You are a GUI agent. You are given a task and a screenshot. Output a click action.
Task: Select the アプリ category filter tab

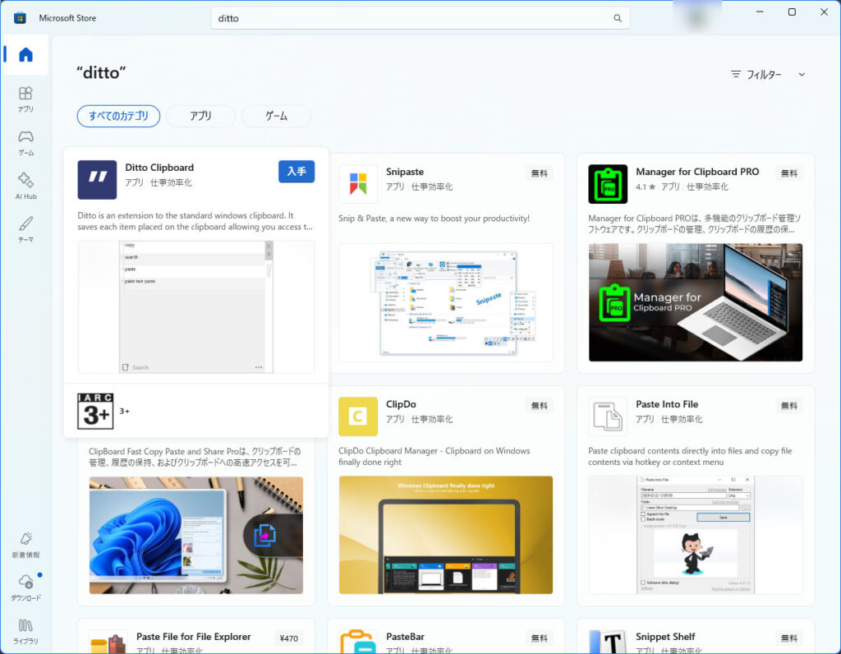coord(200,116)
